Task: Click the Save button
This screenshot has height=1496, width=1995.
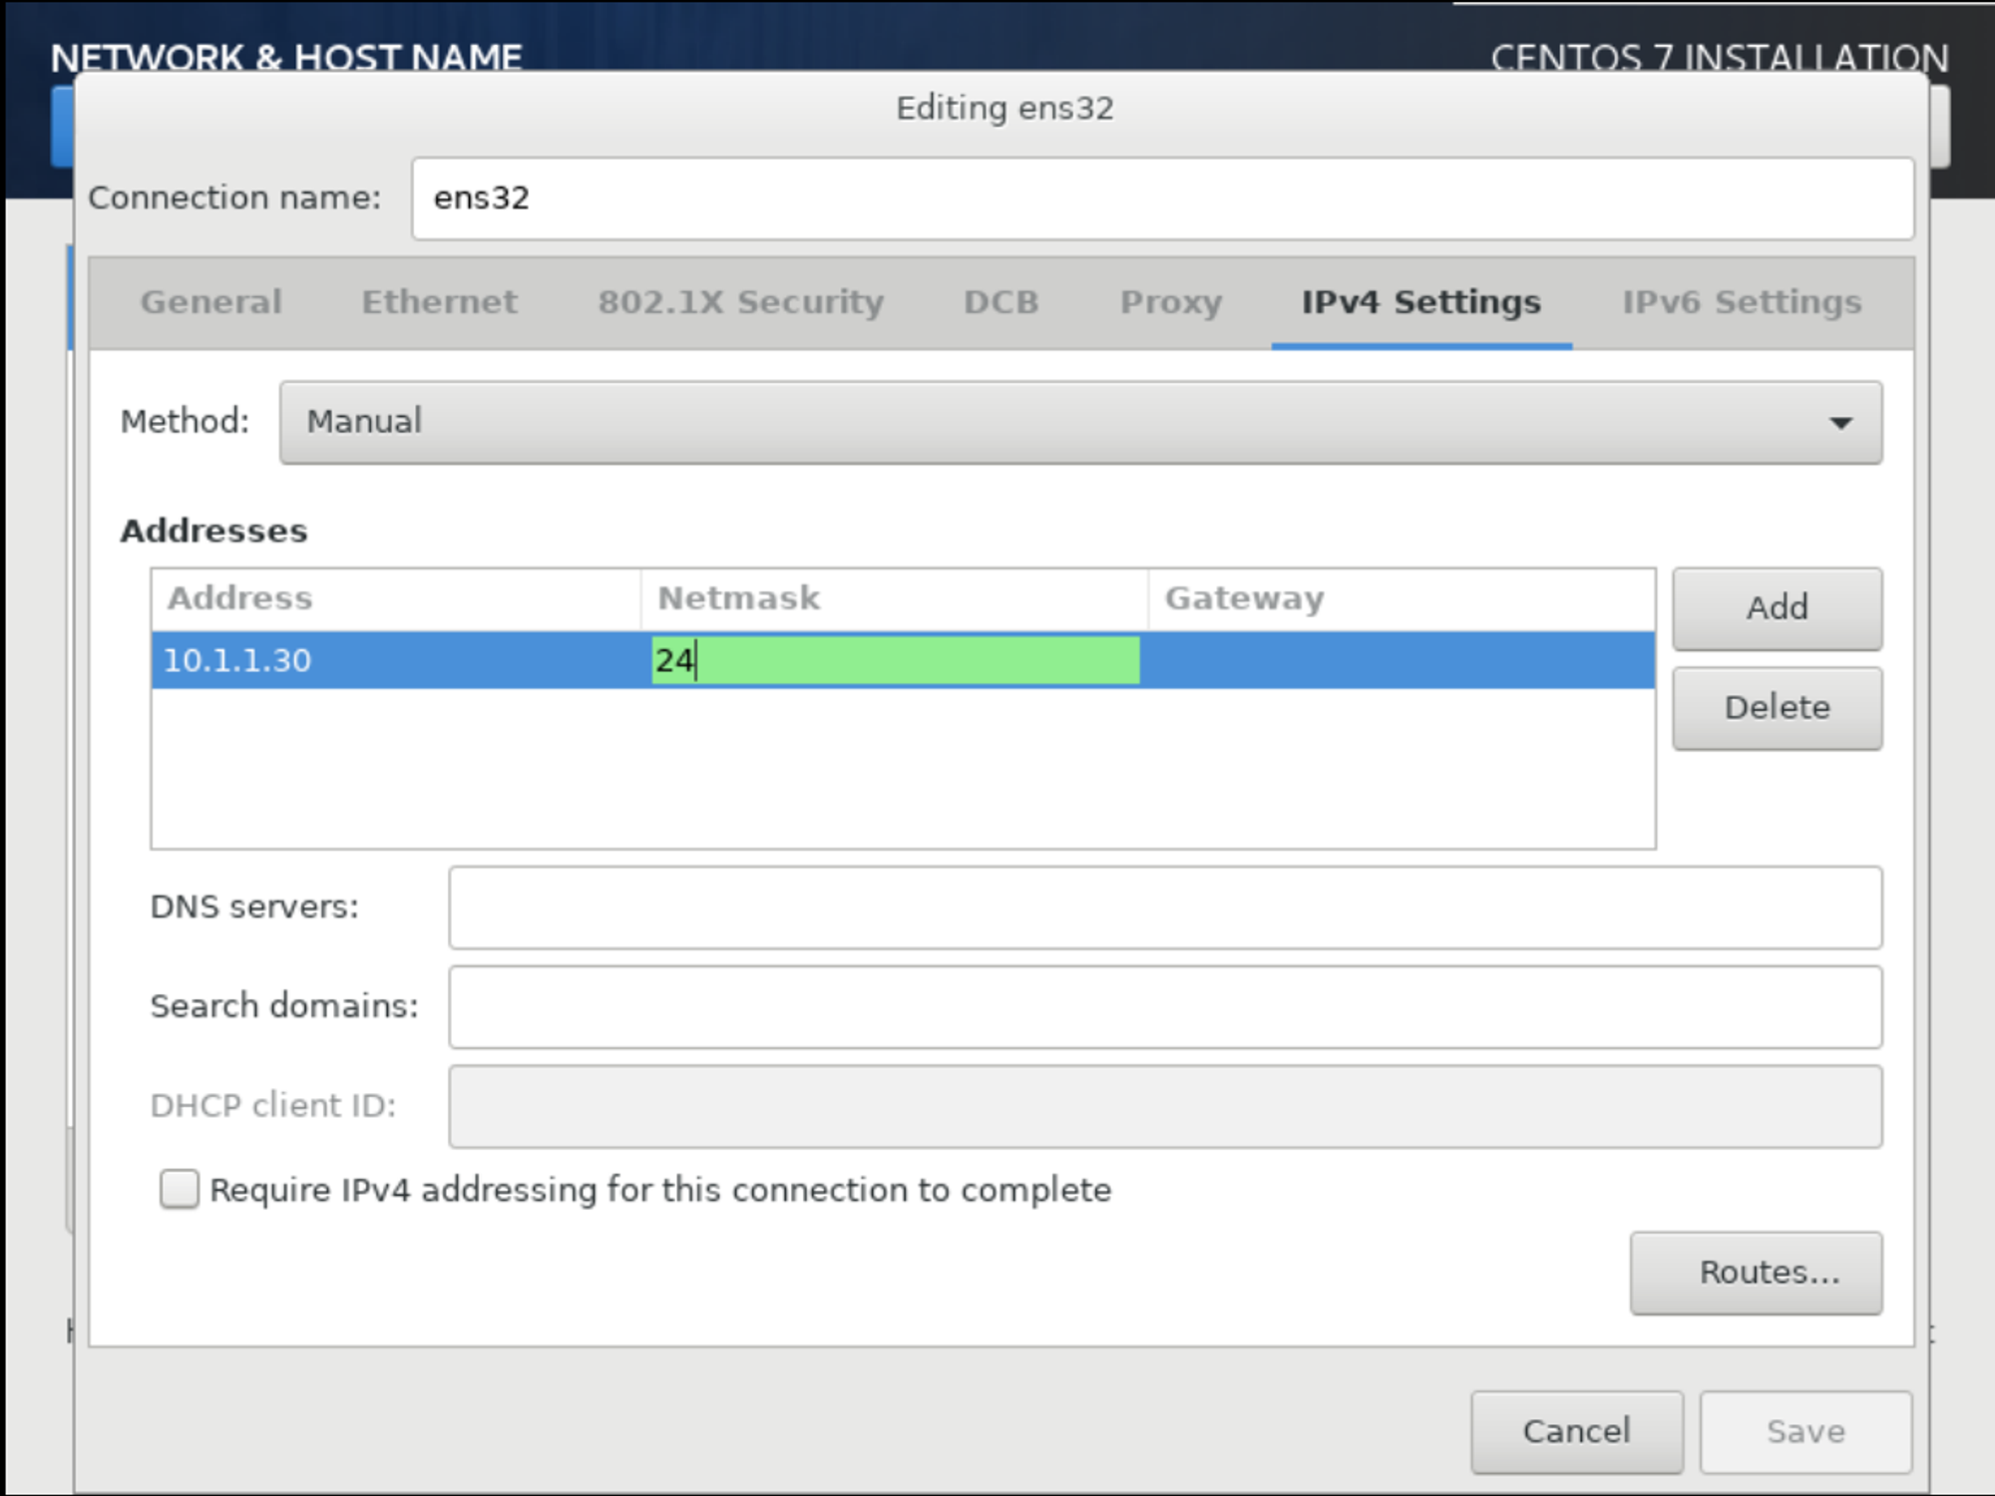Action: coord(1805,1431)
